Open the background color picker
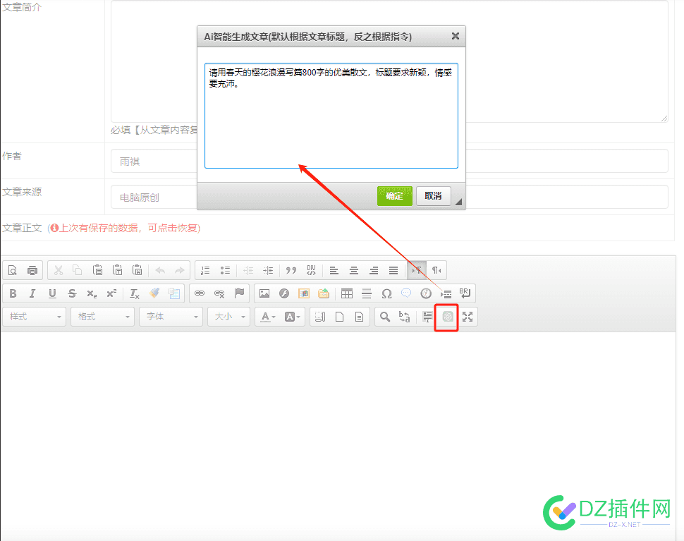The height and width of the screenshot is (541, 684). [292, 317]
